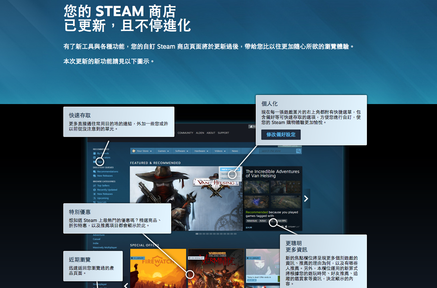The image size is (437, 288).
Task: Click the 近期瀏覽 callout heading
Action: [80, 260]
